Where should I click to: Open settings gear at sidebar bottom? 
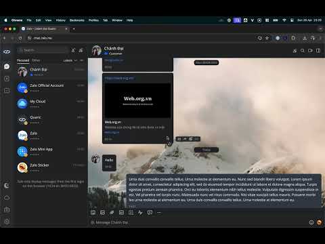click(x=7, y=222)
